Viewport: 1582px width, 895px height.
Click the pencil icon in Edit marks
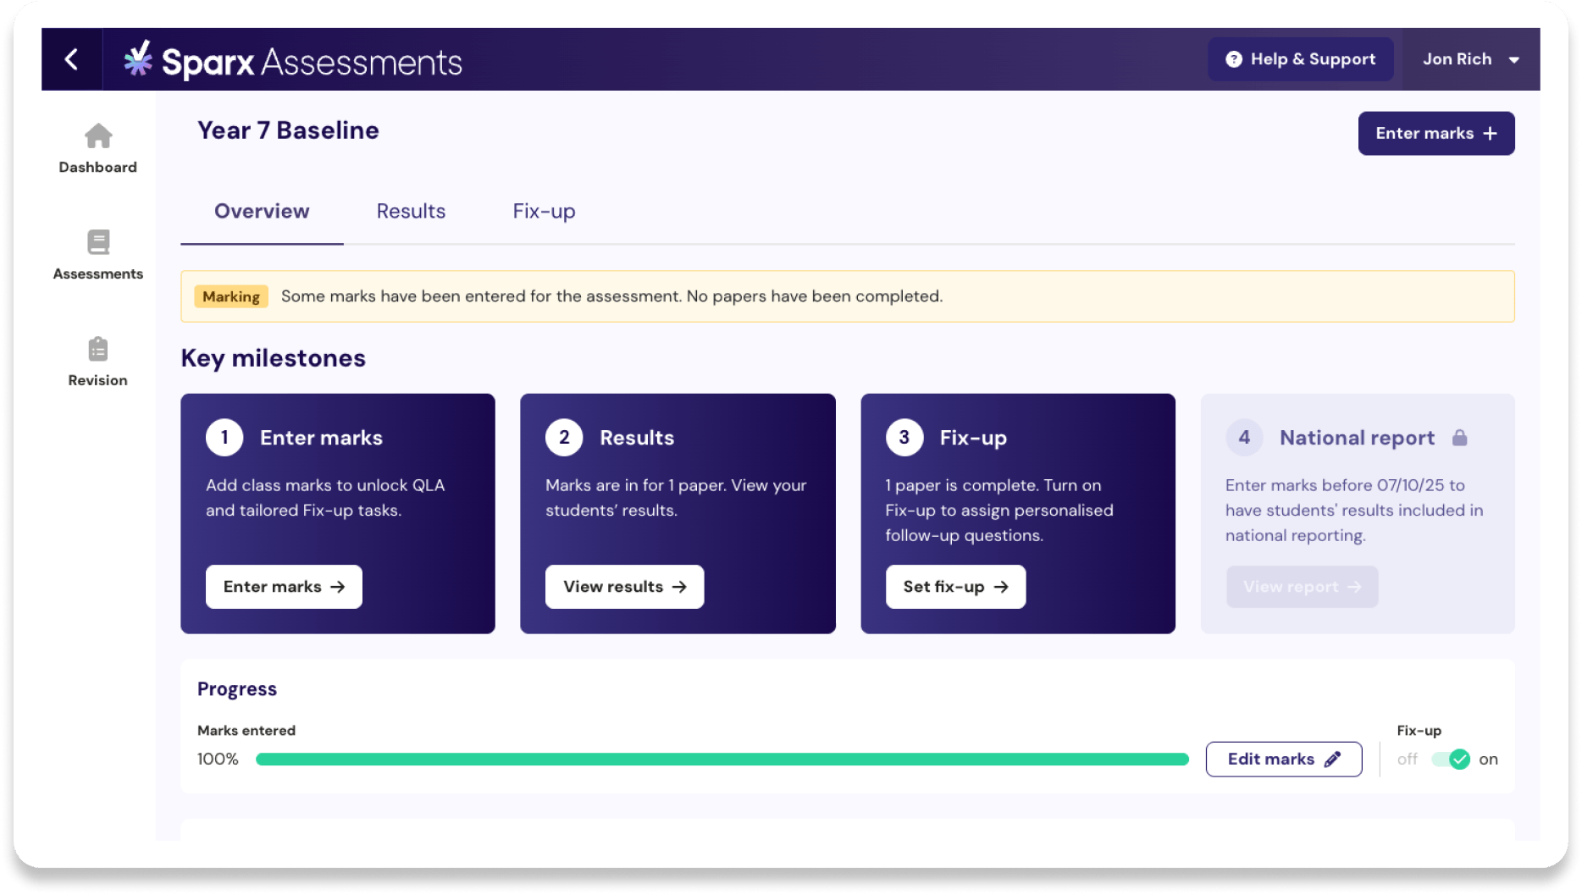click(x=1332, y=760)
